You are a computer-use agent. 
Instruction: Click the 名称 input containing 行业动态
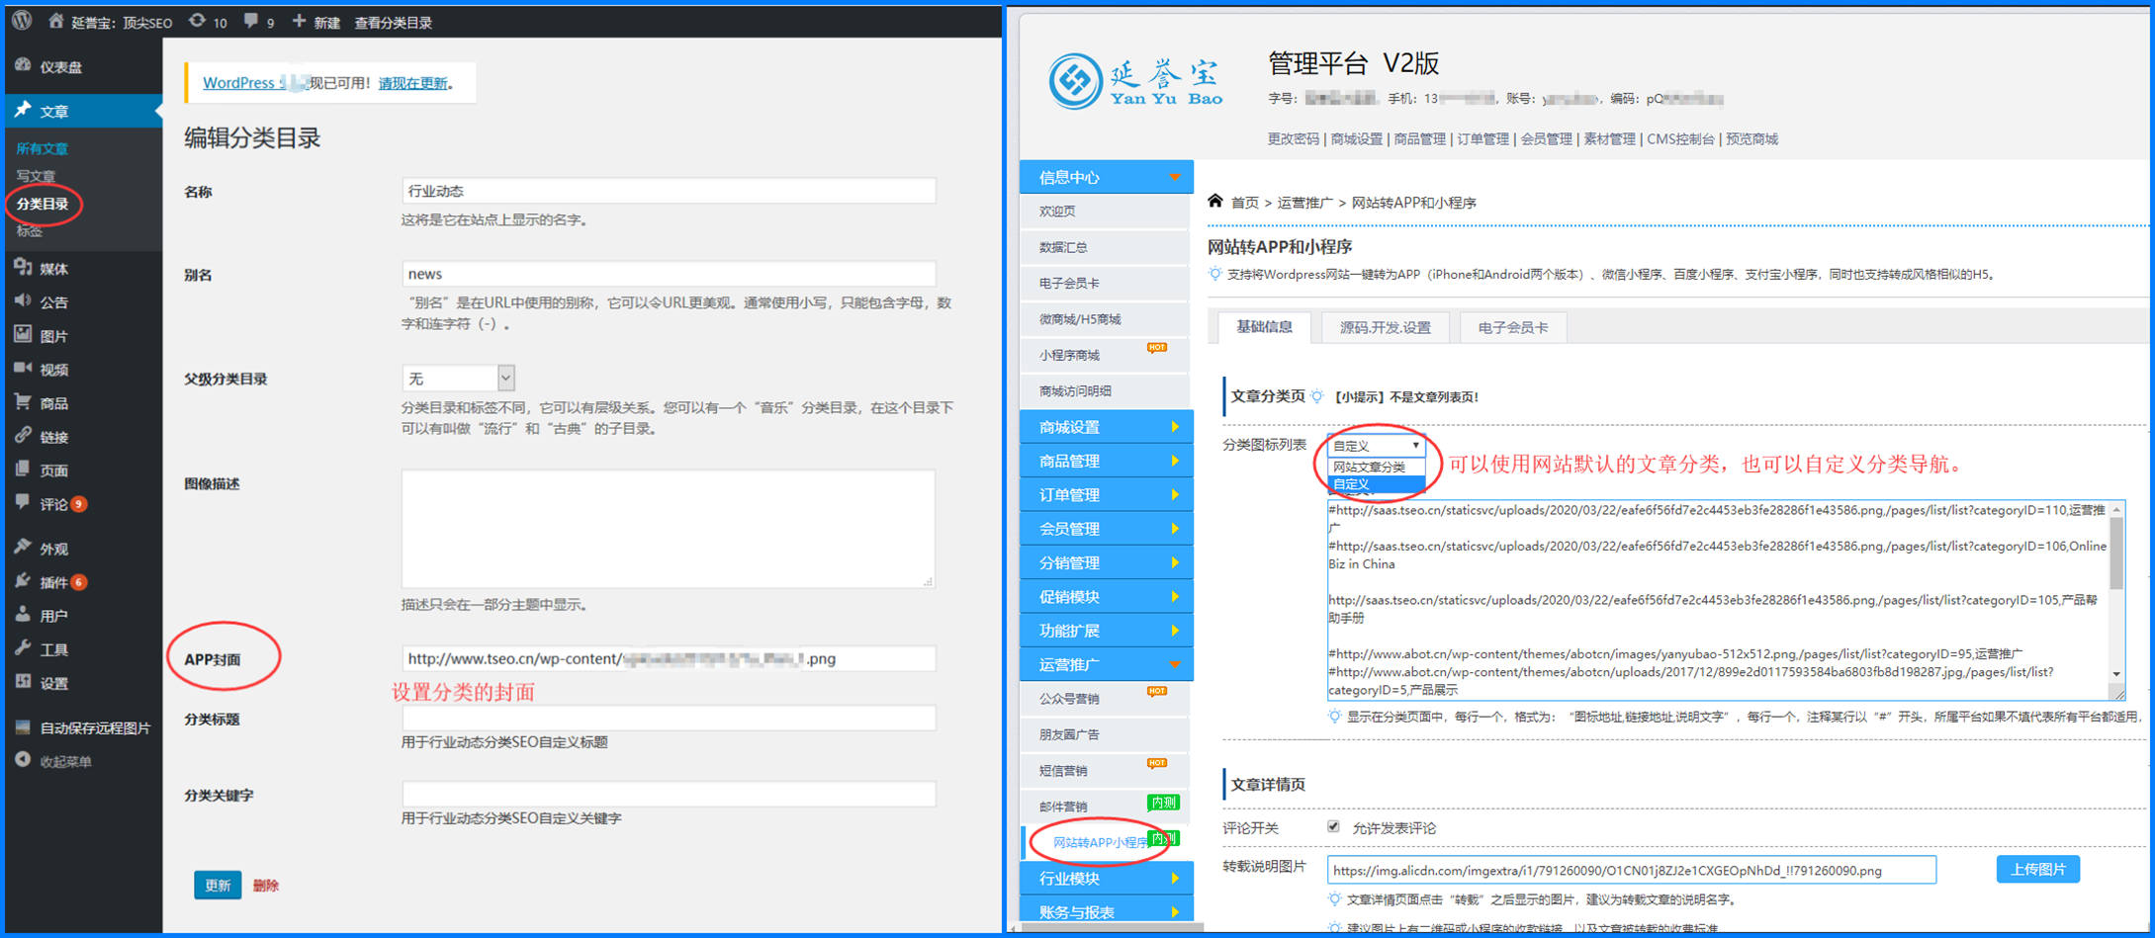pyautogui.click(x=669, y=191)
